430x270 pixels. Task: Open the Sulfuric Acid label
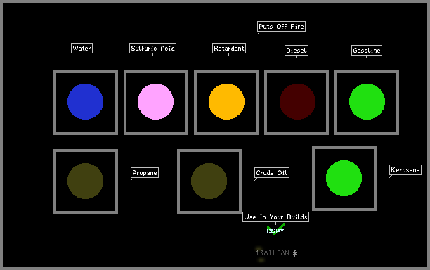coord(152,49)
